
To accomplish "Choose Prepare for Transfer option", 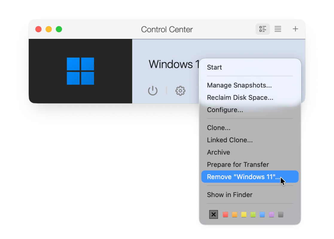I will point(238,165).
